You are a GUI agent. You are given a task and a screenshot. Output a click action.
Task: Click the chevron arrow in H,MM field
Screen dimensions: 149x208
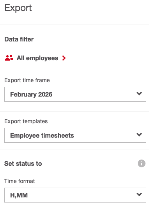pos(139,194)
